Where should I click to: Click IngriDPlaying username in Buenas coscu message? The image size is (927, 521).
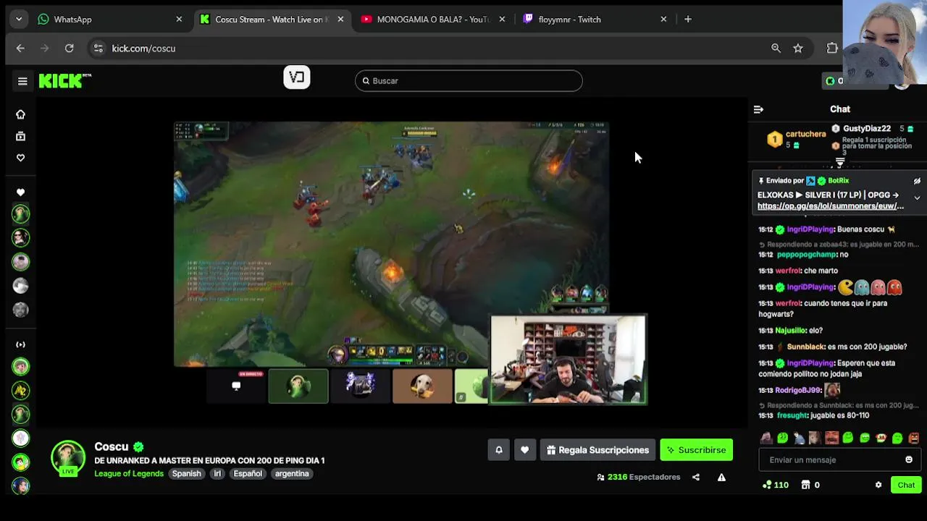click(x=810, y=229)
